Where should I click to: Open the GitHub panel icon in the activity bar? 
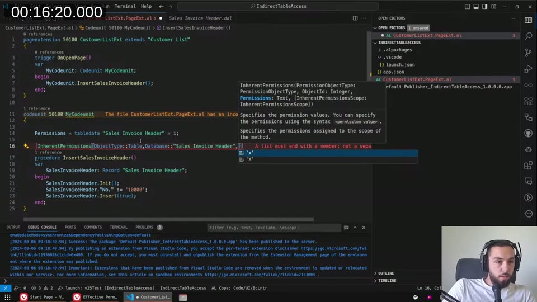pyautogui.click(x=528, y=133)
